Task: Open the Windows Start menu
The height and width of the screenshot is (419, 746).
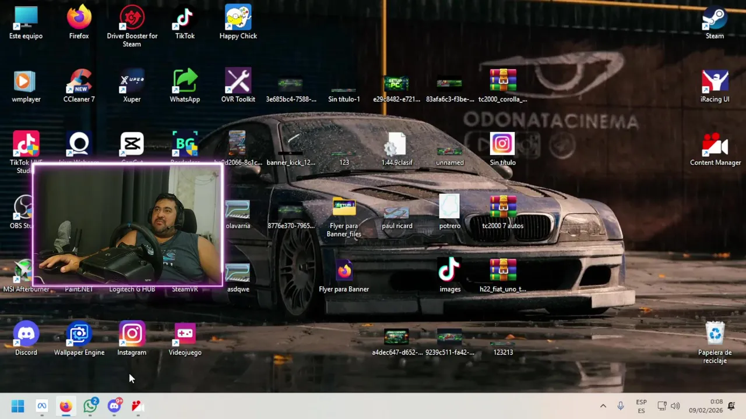Action: pos(17,406)
